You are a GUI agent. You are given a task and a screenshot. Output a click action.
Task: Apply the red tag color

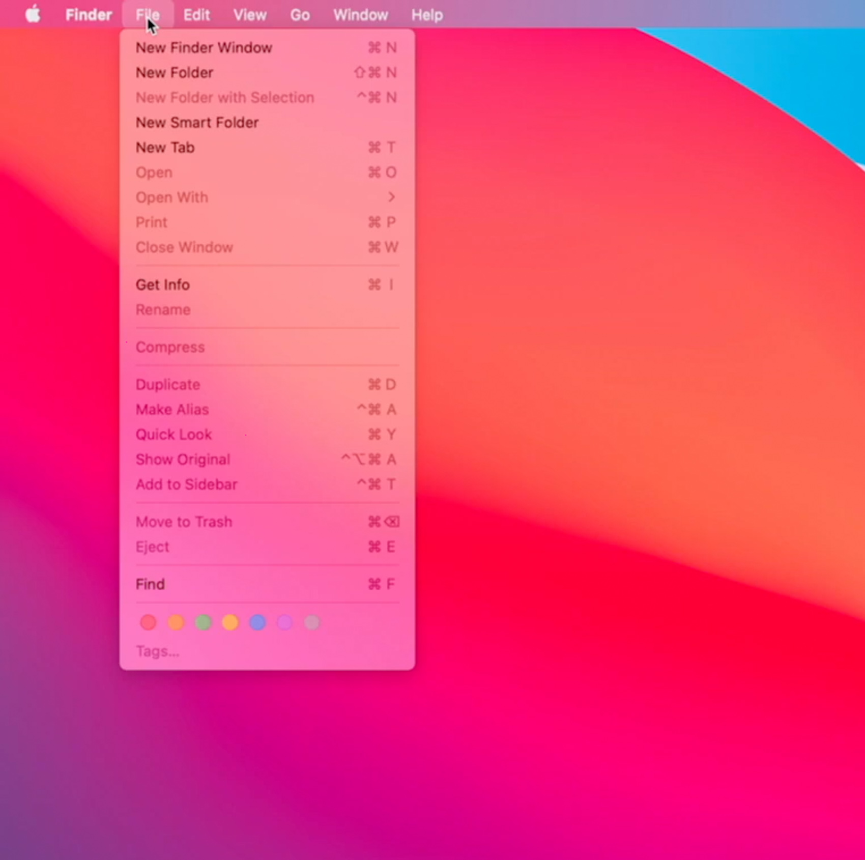point(149,622)
